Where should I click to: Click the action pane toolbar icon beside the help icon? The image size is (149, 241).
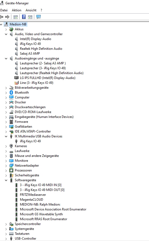point(30,17)
